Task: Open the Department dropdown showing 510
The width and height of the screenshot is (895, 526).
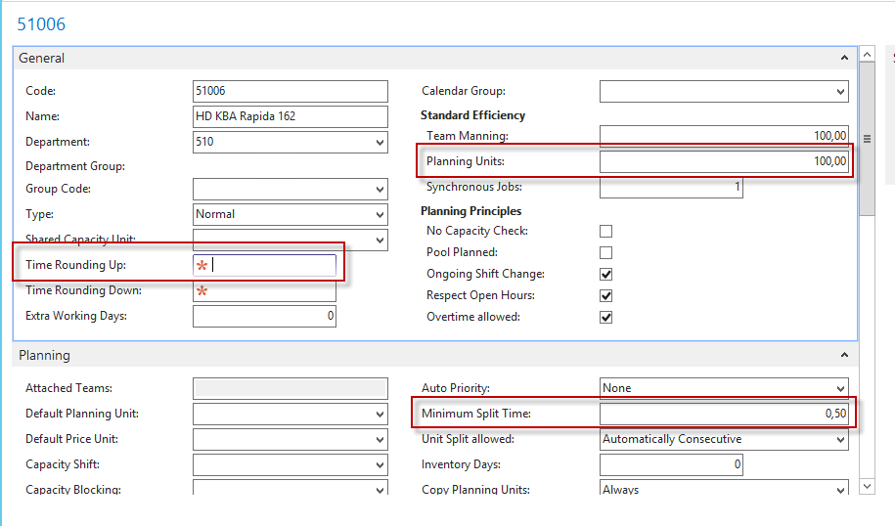Action: tap(380, 142)
